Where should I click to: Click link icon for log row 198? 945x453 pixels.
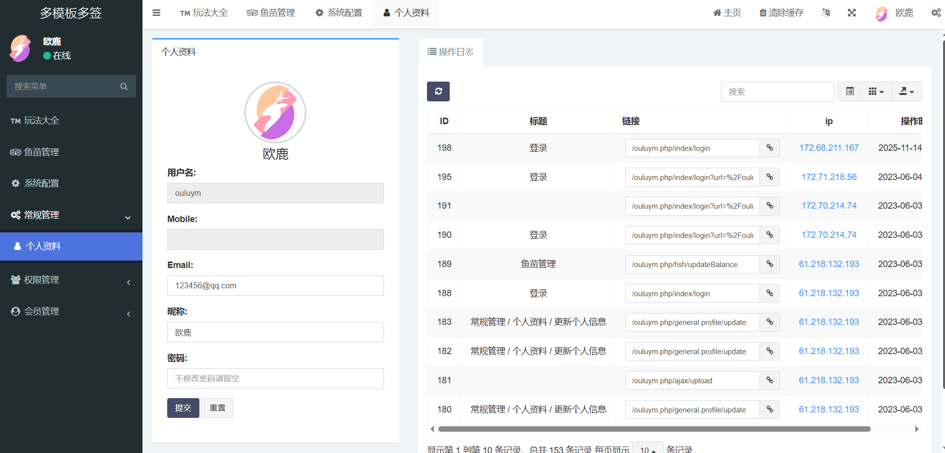coord(769,148)
